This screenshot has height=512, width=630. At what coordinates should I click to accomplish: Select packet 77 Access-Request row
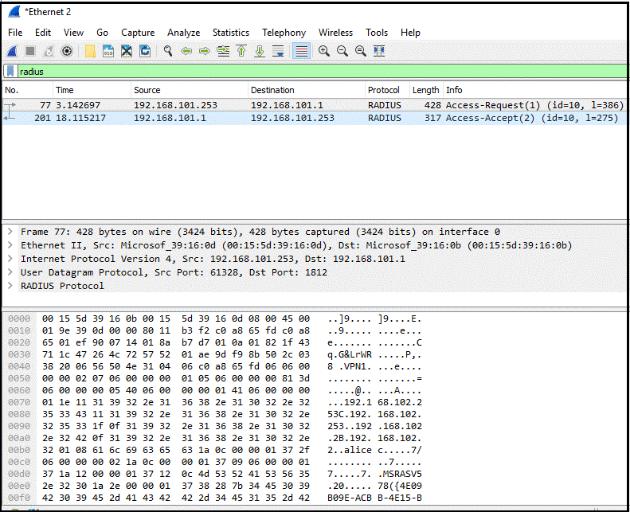coord(315,105)
